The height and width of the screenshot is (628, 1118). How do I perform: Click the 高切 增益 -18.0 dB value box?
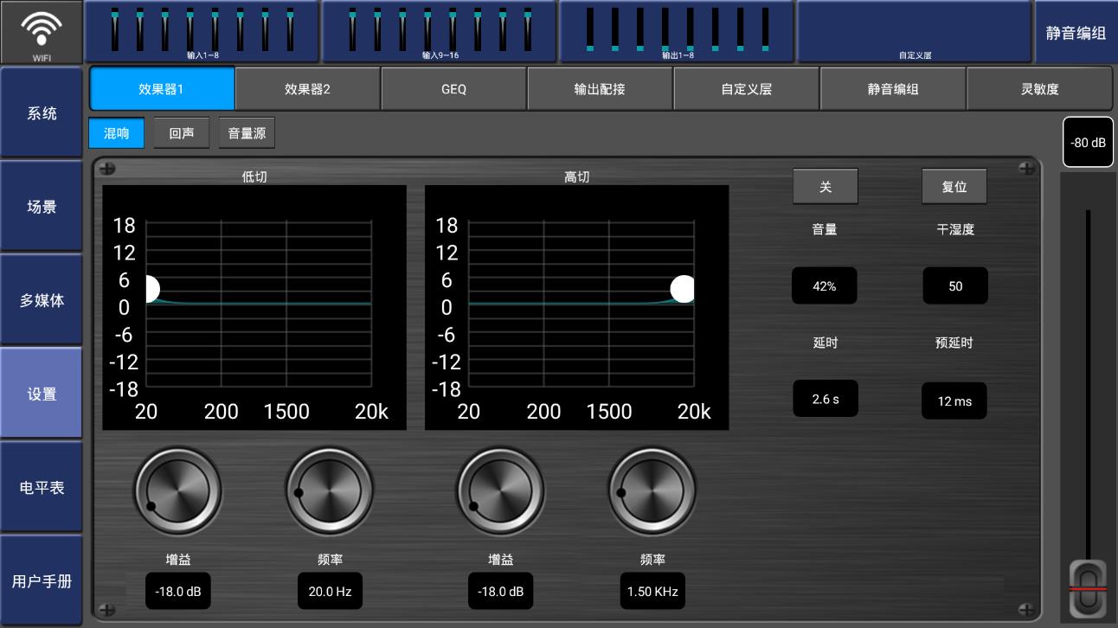501,592
